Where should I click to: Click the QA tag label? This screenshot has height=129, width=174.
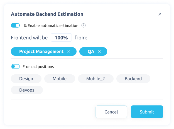click(91, 52)
